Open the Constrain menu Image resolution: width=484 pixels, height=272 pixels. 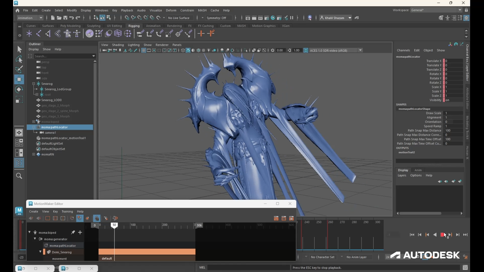pyautogui.click(x=187, y=11)
